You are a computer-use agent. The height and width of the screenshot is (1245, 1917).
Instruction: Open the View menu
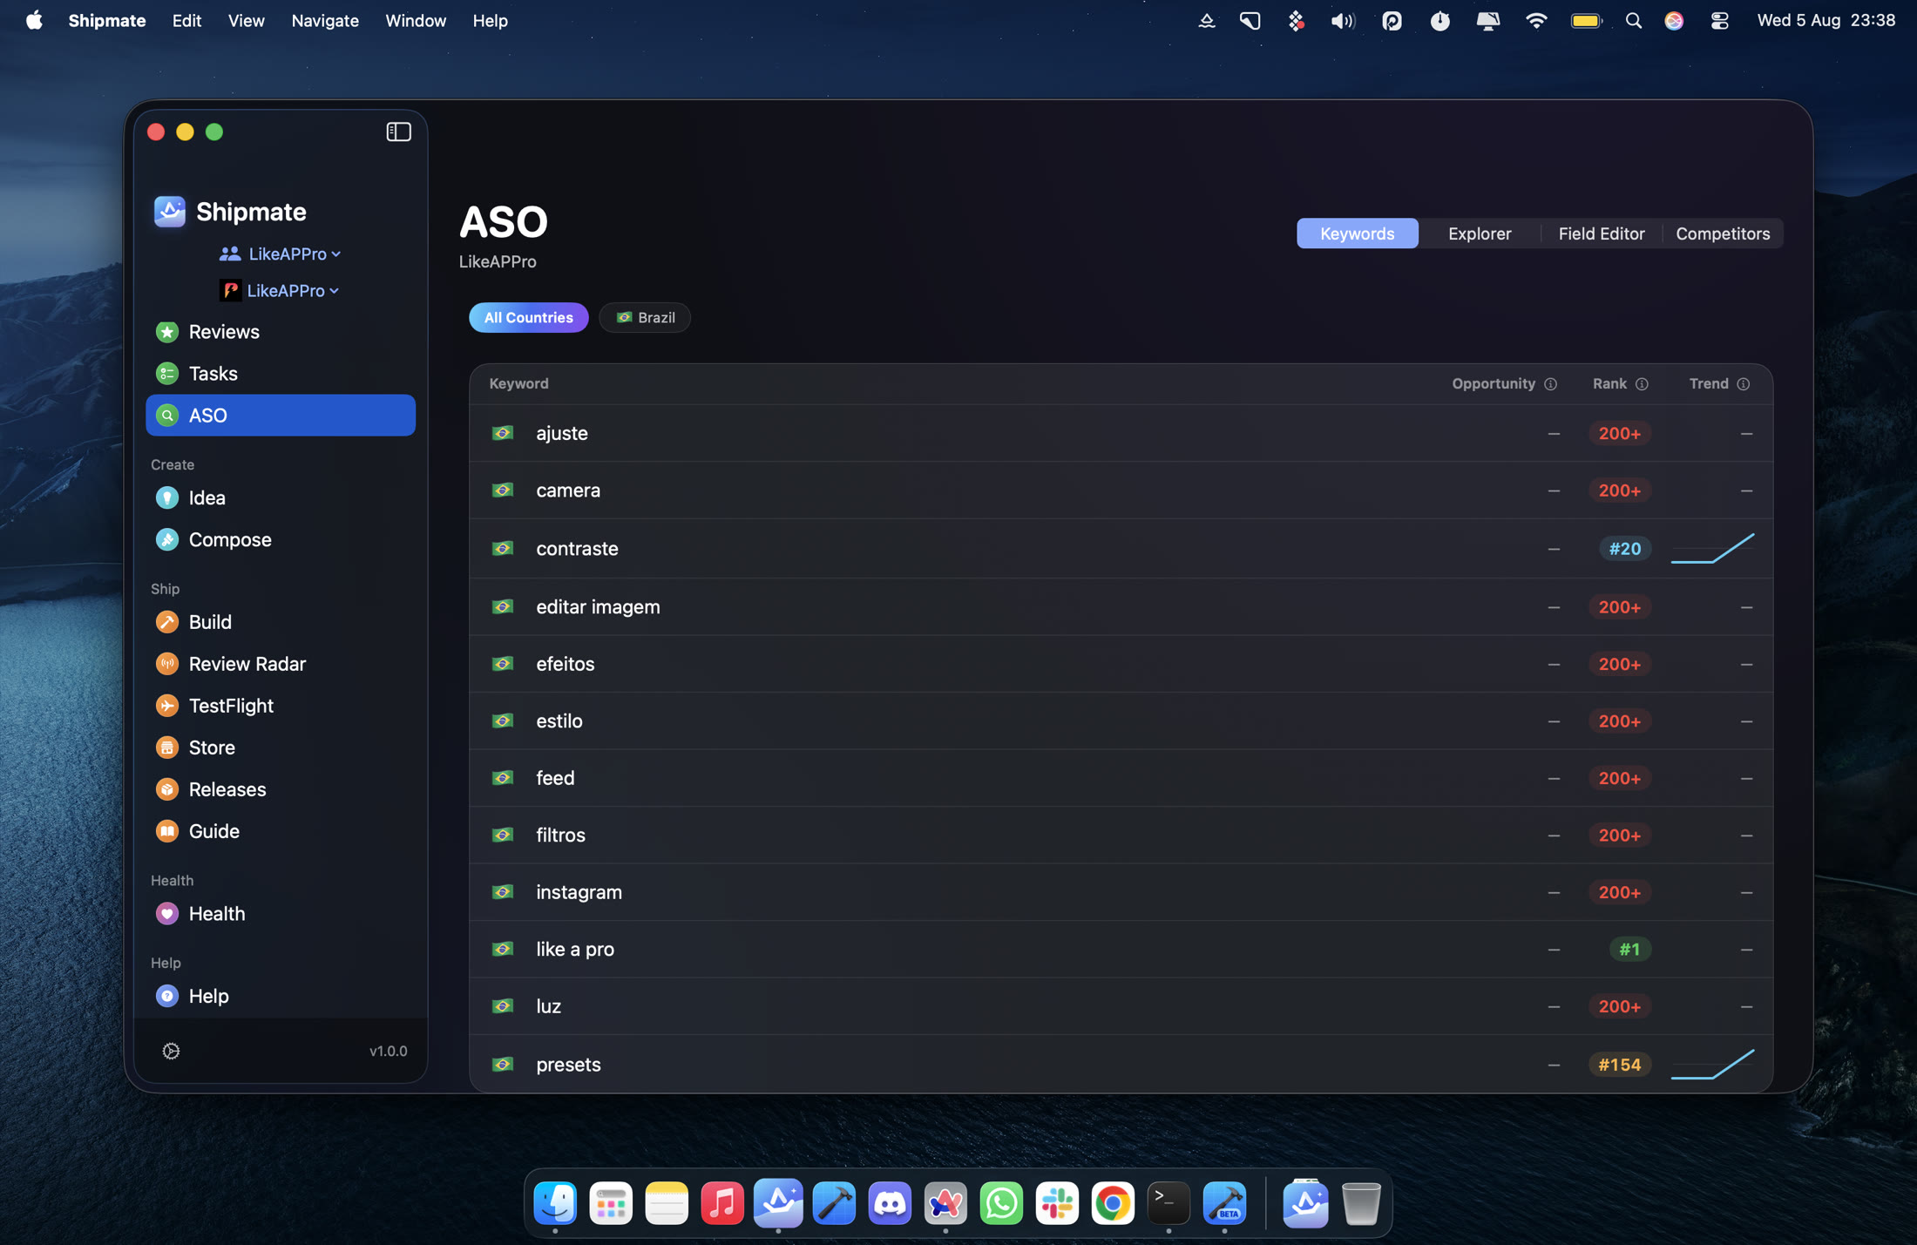coord(246,20)
